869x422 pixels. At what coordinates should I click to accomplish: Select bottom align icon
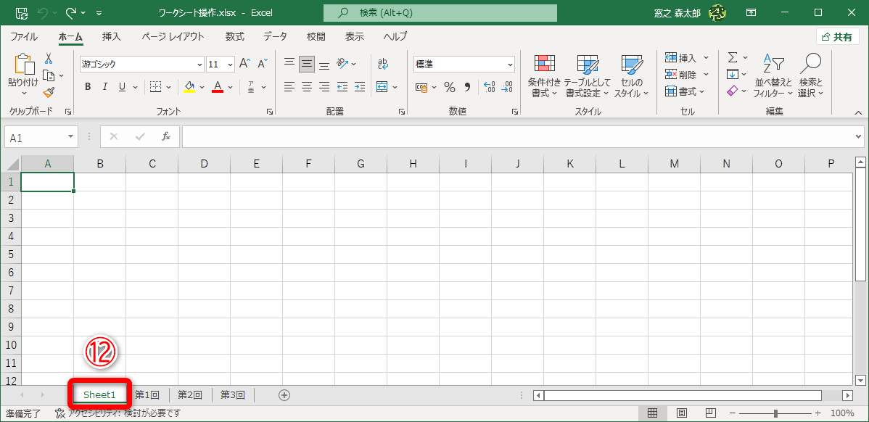point(324,64)
